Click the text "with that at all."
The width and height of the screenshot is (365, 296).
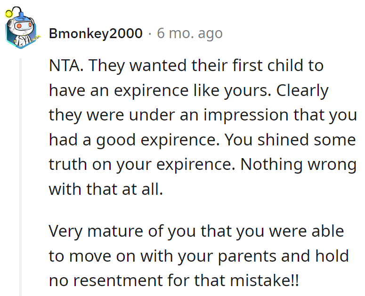105,189
